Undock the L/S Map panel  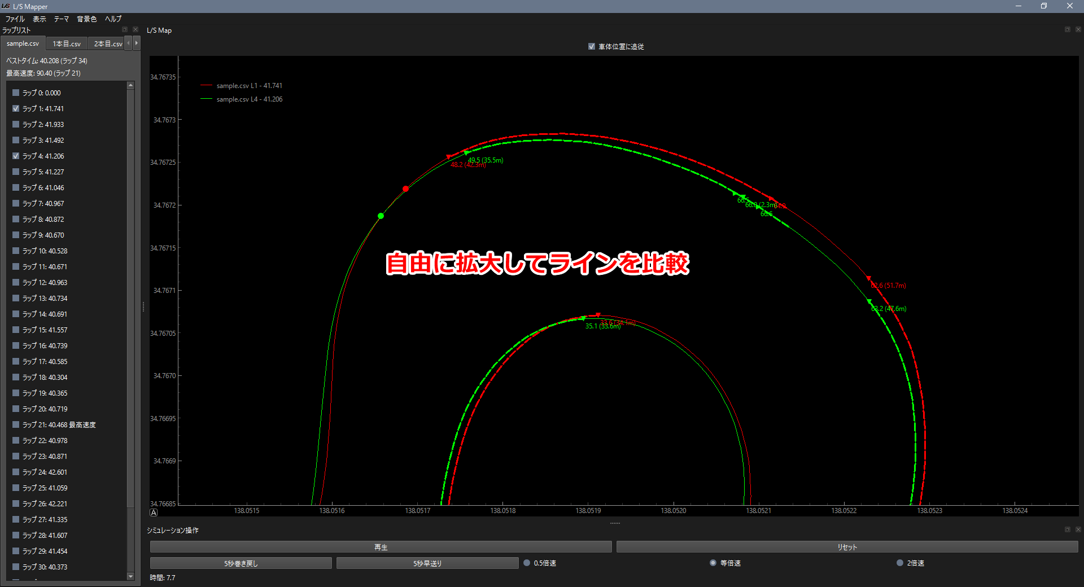pos(1067,30)
